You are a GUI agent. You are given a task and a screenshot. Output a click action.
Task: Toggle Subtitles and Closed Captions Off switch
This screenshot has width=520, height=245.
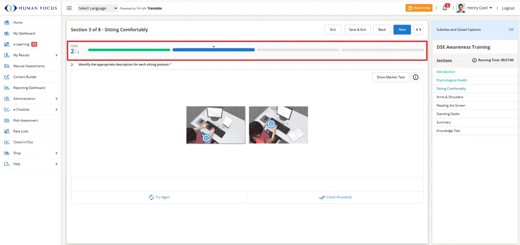point(511,29)
